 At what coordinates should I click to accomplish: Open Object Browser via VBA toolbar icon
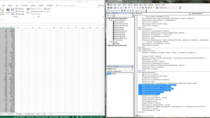point(151,8)
